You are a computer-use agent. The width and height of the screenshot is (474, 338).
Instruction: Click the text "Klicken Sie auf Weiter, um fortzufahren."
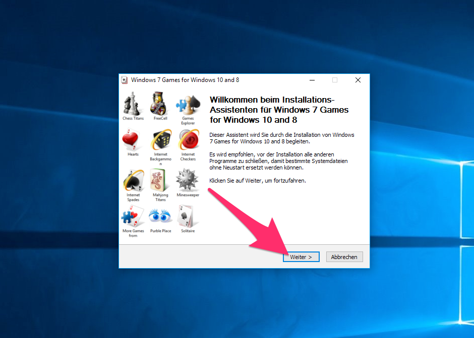tap(258, 181)
